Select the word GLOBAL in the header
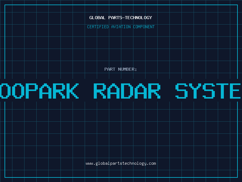Screen dimensions: 242x182 [96, 18]
